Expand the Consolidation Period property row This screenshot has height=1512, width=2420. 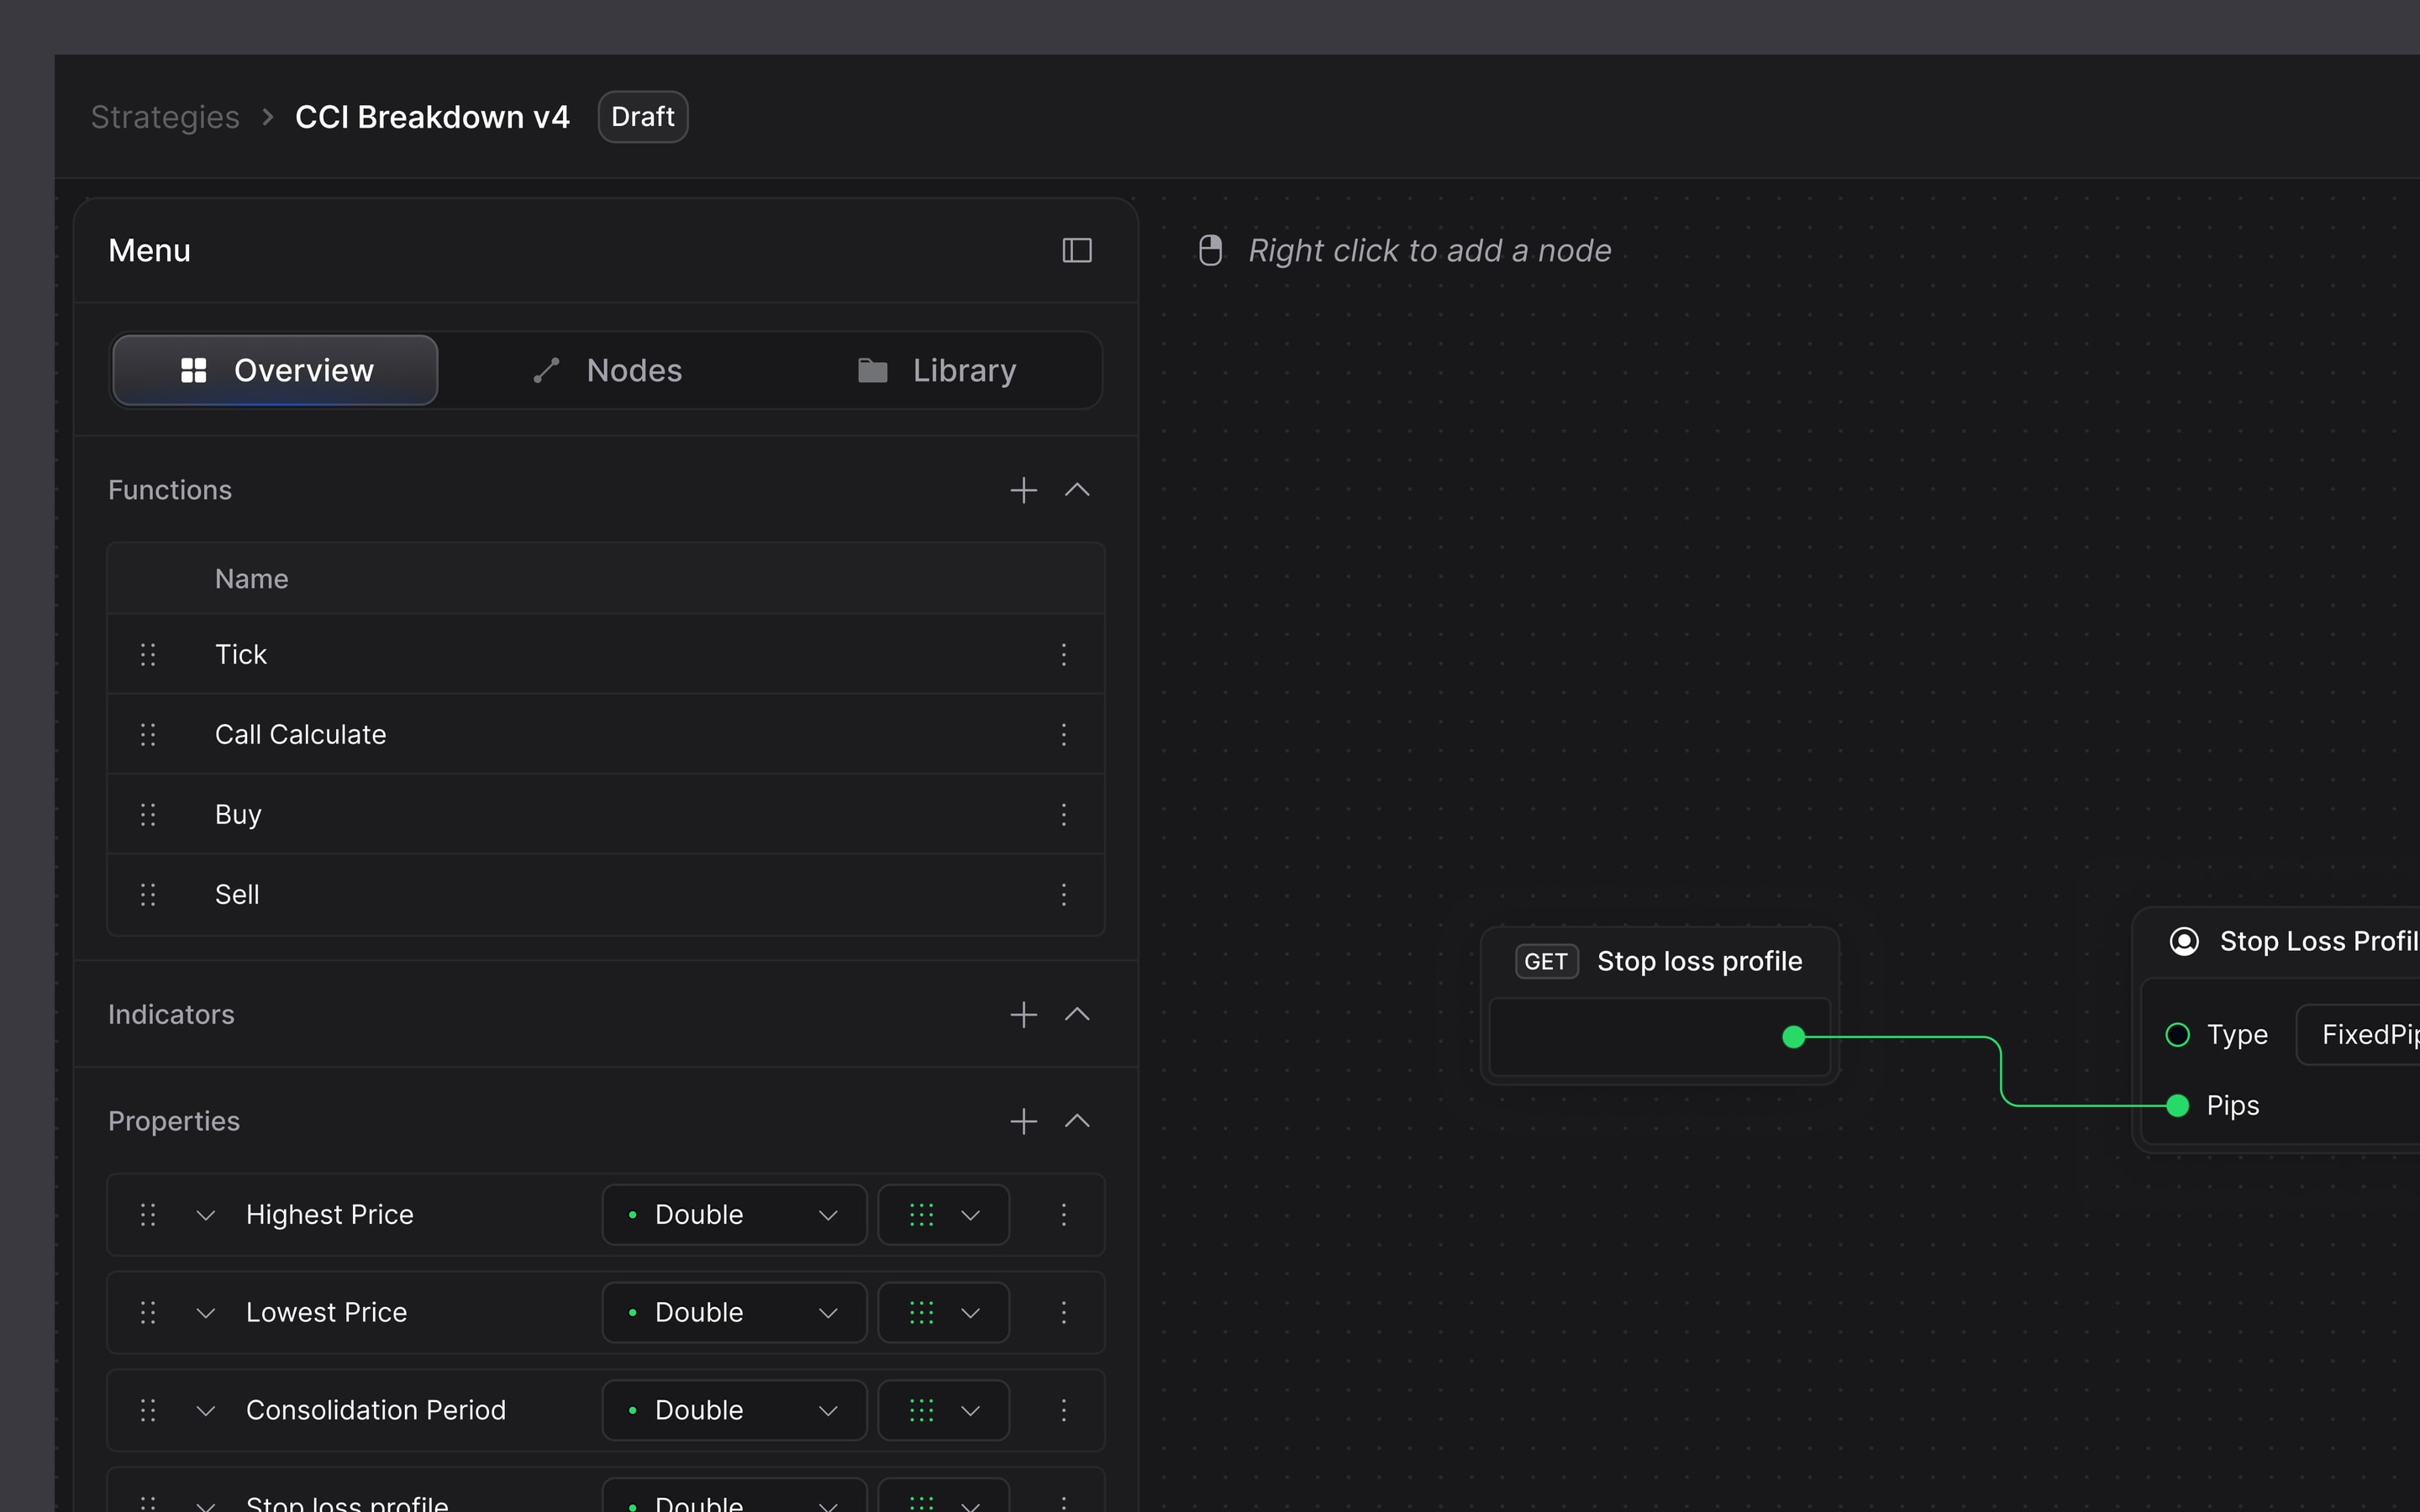coord(206,1411)
